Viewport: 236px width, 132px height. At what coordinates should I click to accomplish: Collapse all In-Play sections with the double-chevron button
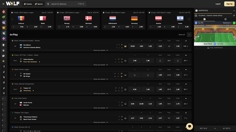[x=189, y=35]
